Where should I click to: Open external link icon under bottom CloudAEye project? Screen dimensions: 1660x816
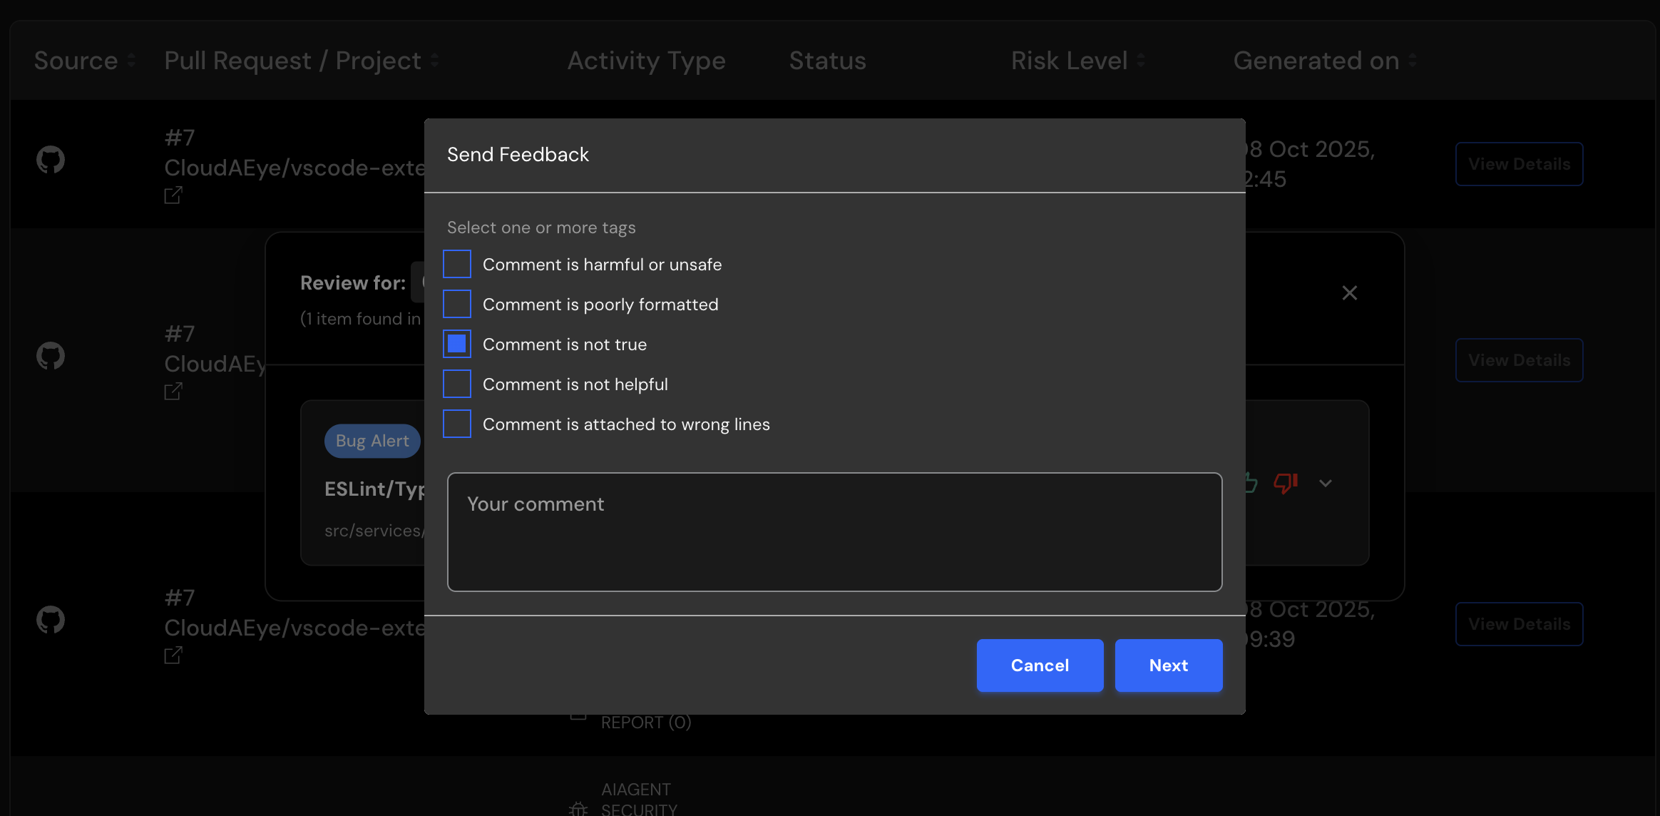(x=173, y=655)
